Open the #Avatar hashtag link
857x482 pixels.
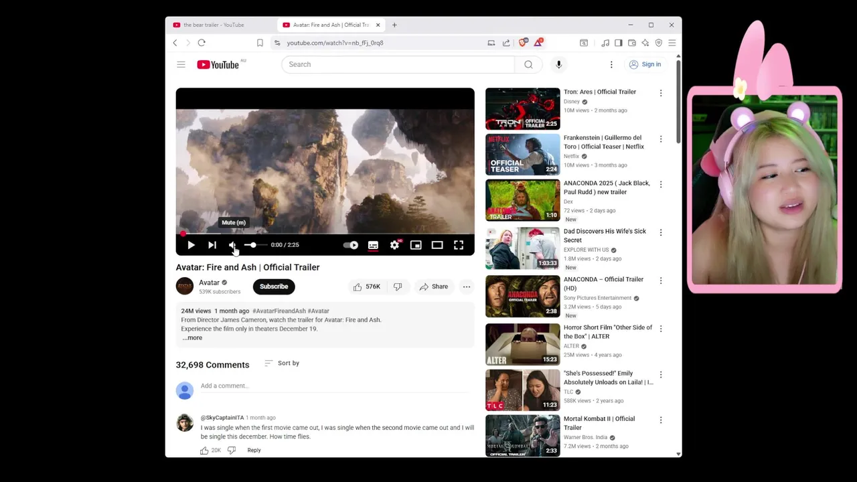pyautogui.click(x=319, y=311)
